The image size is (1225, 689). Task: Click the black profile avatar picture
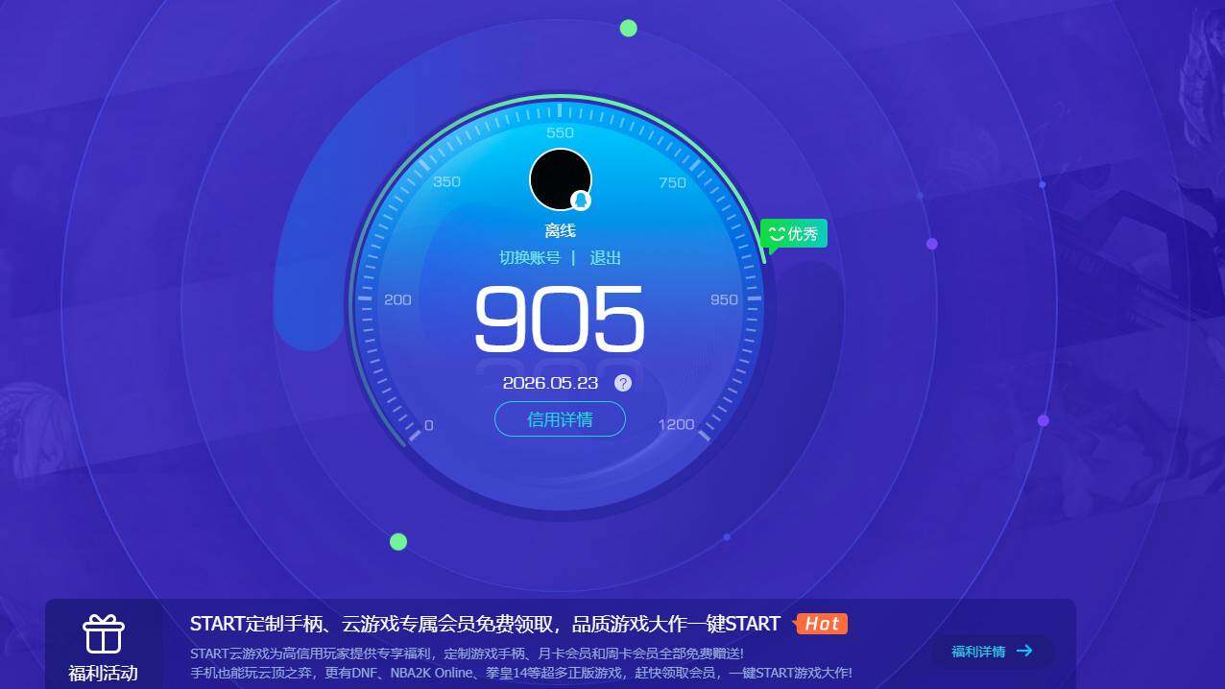[561, 179]
